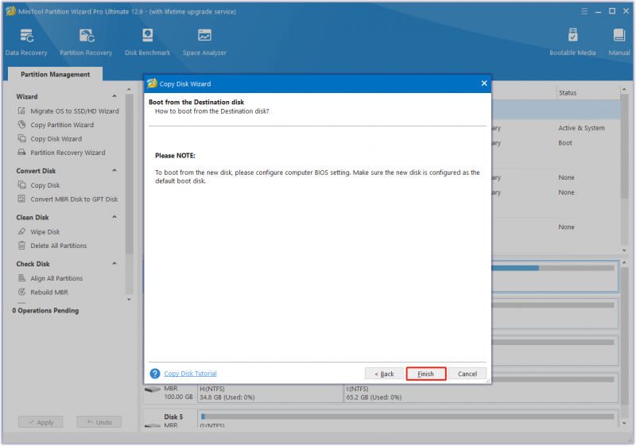Collapse the Check Disk section
The height and width of the screenshot is (446, 636).
(x=114, y=264)
